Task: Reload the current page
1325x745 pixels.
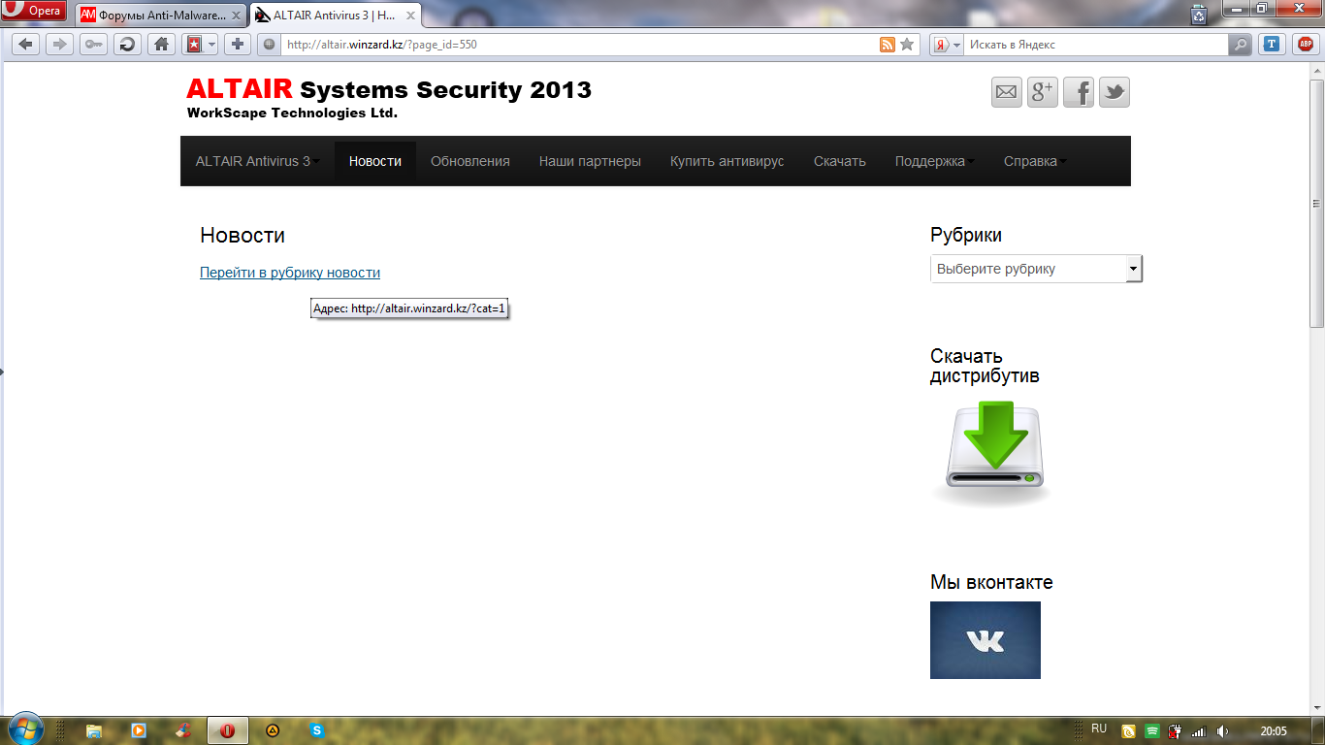Action: click(x=127, y=45)
